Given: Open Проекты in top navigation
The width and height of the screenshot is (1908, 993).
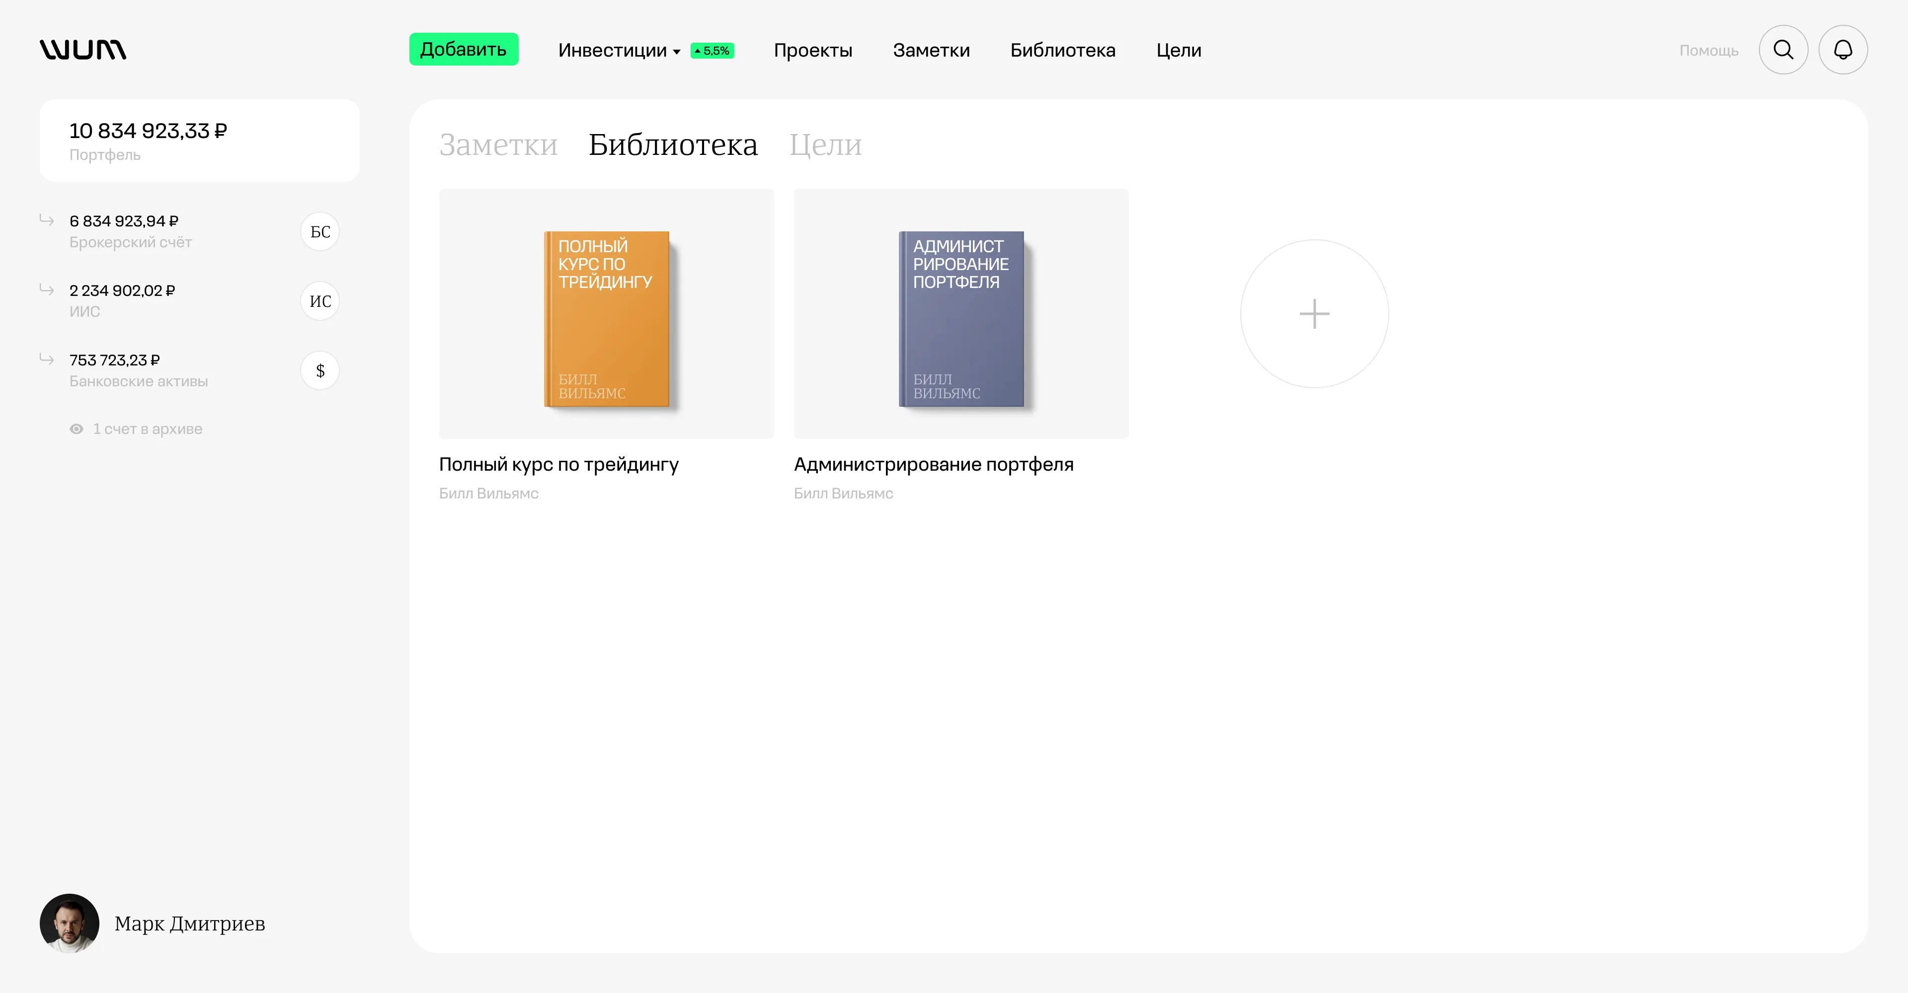Looking at the screenshot, I should [x=813, y=50].
